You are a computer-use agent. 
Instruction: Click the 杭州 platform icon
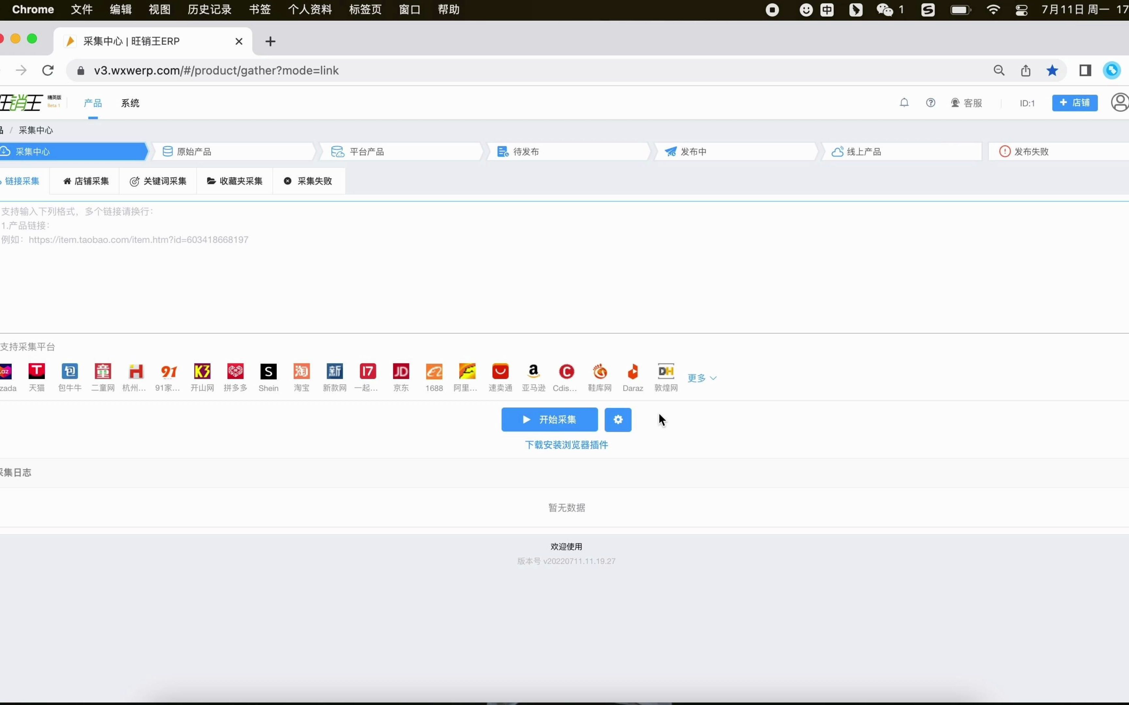tap(136, 372)
